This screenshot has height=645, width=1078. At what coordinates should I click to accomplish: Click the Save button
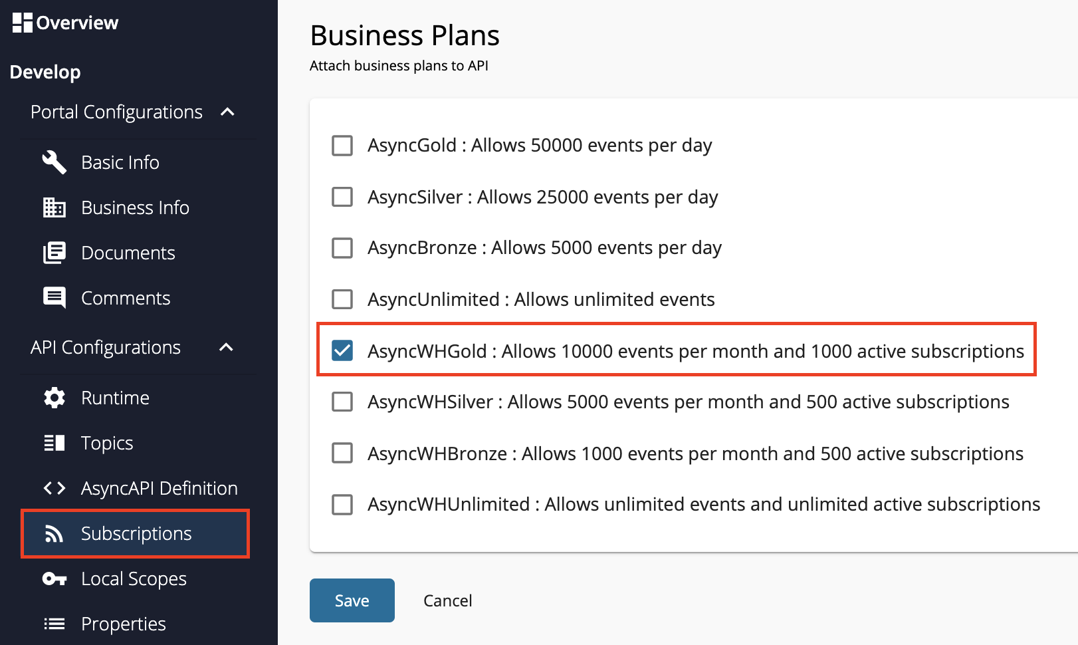[352, 600]
